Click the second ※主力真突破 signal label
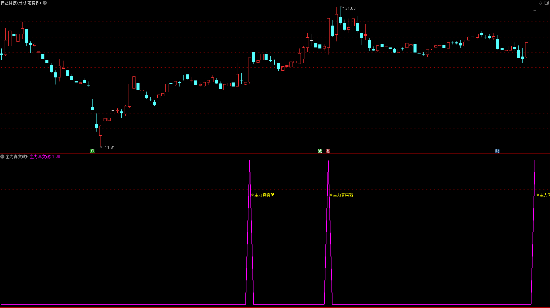This screenshot has width=550, height=308. [x=341, y=195]
